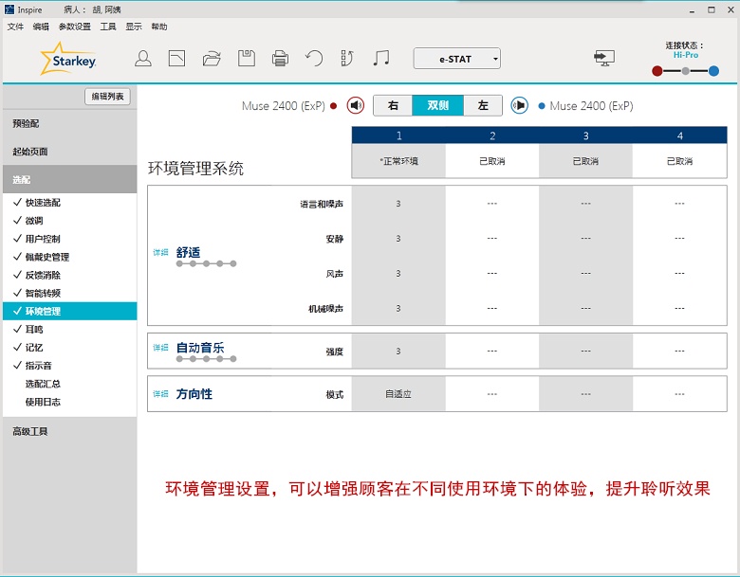
Task: Mute the left hearing aid speaker
Action: point(519,105)
